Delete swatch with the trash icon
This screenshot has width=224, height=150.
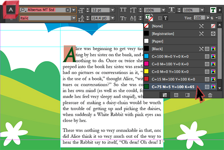[x=210, y=95]
